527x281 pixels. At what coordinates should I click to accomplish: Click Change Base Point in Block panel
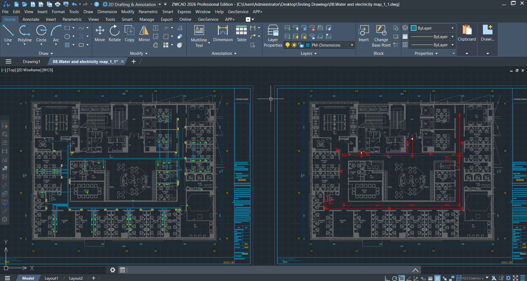[381, 36]
